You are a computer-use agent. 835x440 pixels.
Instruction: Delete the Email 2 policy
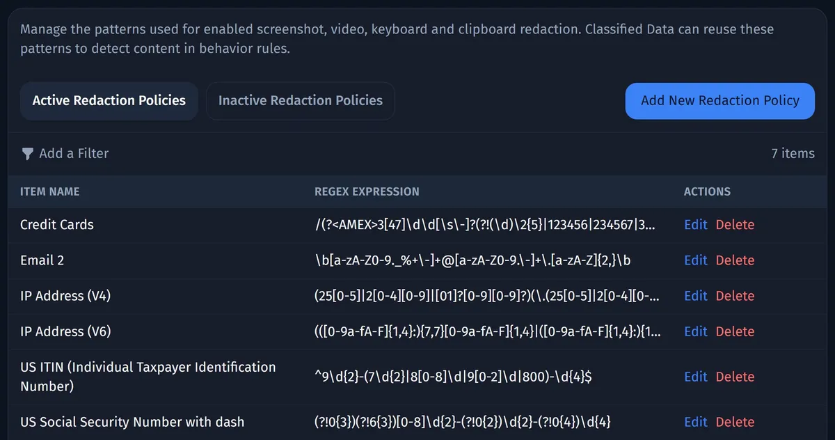[x=735, y=260]
